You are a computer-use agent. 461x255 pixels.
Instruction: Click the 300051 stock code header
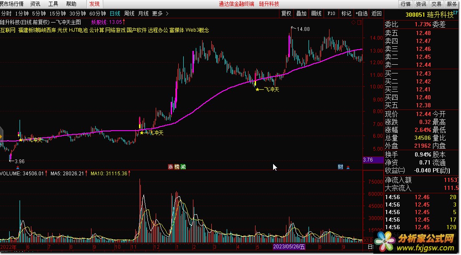point(415,15)
